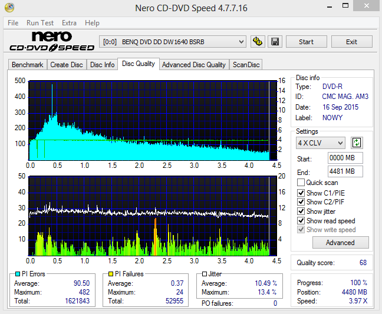Maximize the Nero CD-DVD Speed window
Image resolution: width=382 pixels, height=314 pixels.
[345, 6]
